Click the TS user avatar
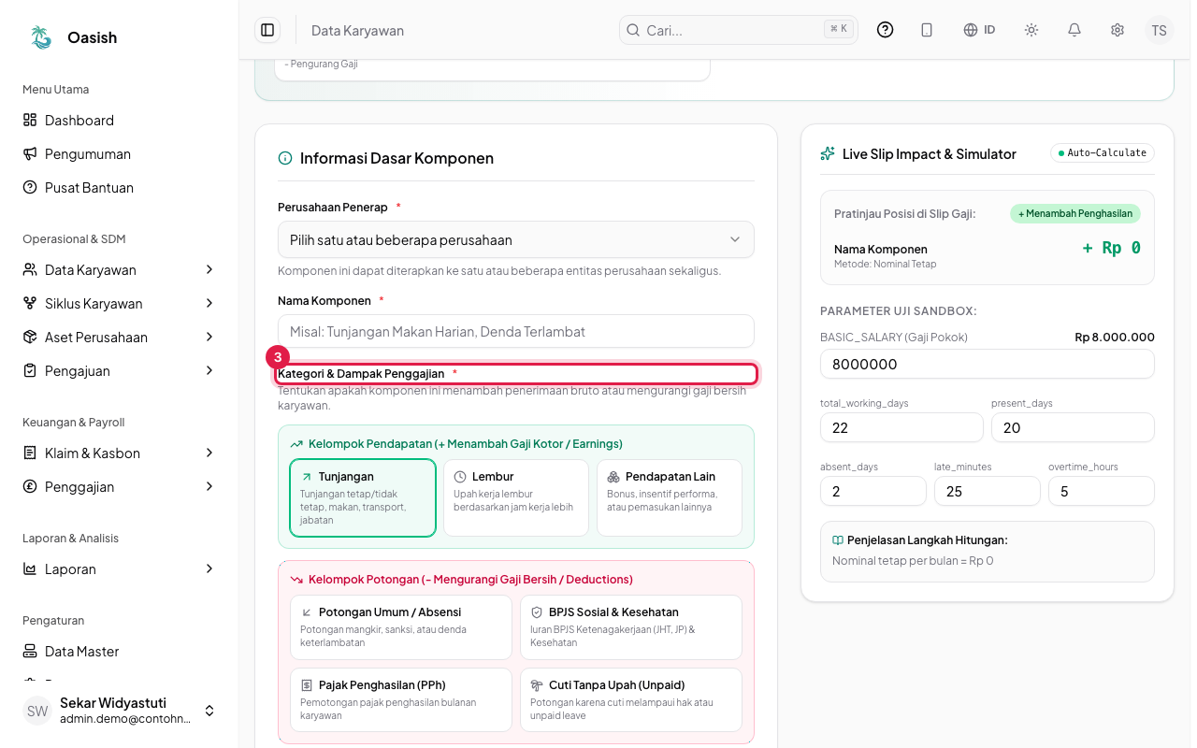Image resolution: width=1197 pixels, height=748 pixels. click(x=1160, y=30)
